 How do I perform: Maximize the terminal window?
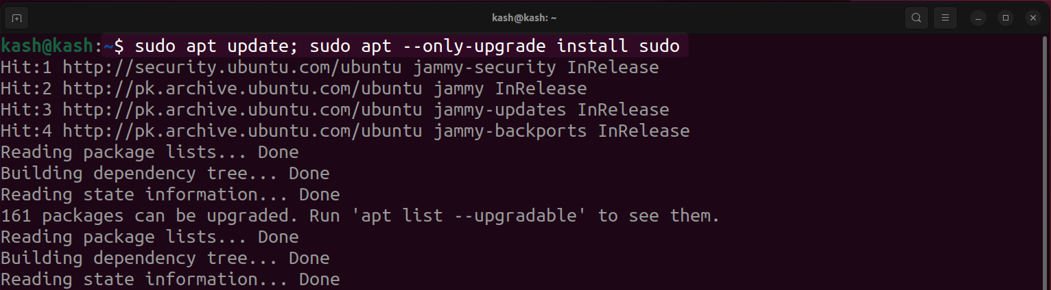tap(1006, 17)
